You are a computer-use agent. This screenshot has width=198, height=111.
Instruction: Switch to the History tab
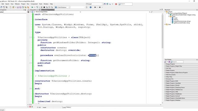coord(69,107)
